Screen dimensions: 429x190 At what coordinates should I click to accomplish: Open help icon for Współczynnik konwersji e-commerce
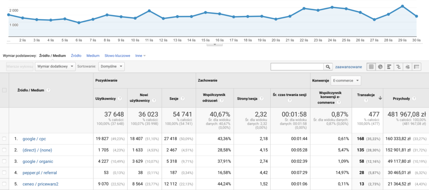(339, 103)
